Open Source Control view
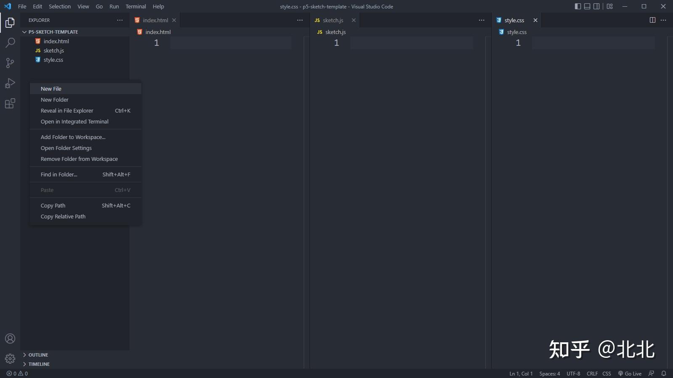 pyautogui.click(x=10, y=63)
